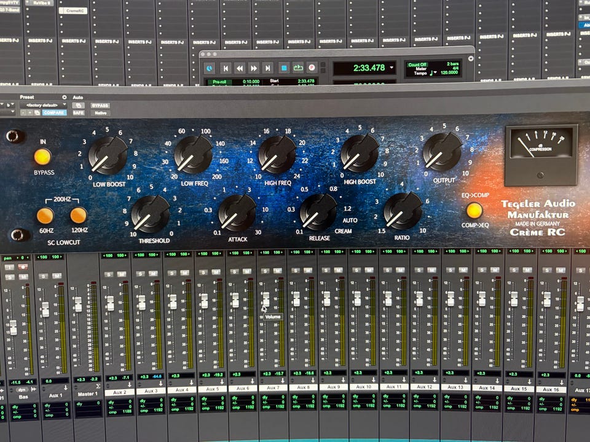Click the RELEASE knob
The height and width of the screenshot is (442, 590).
[318, 212]
